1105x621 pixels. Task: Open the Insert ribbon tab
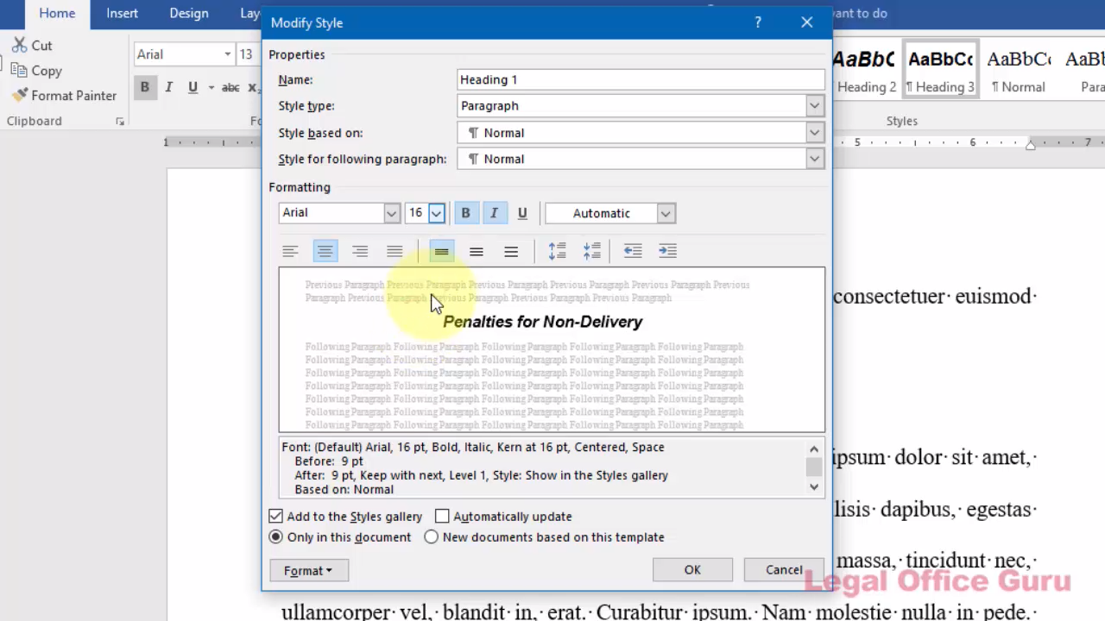click(122, 13)
